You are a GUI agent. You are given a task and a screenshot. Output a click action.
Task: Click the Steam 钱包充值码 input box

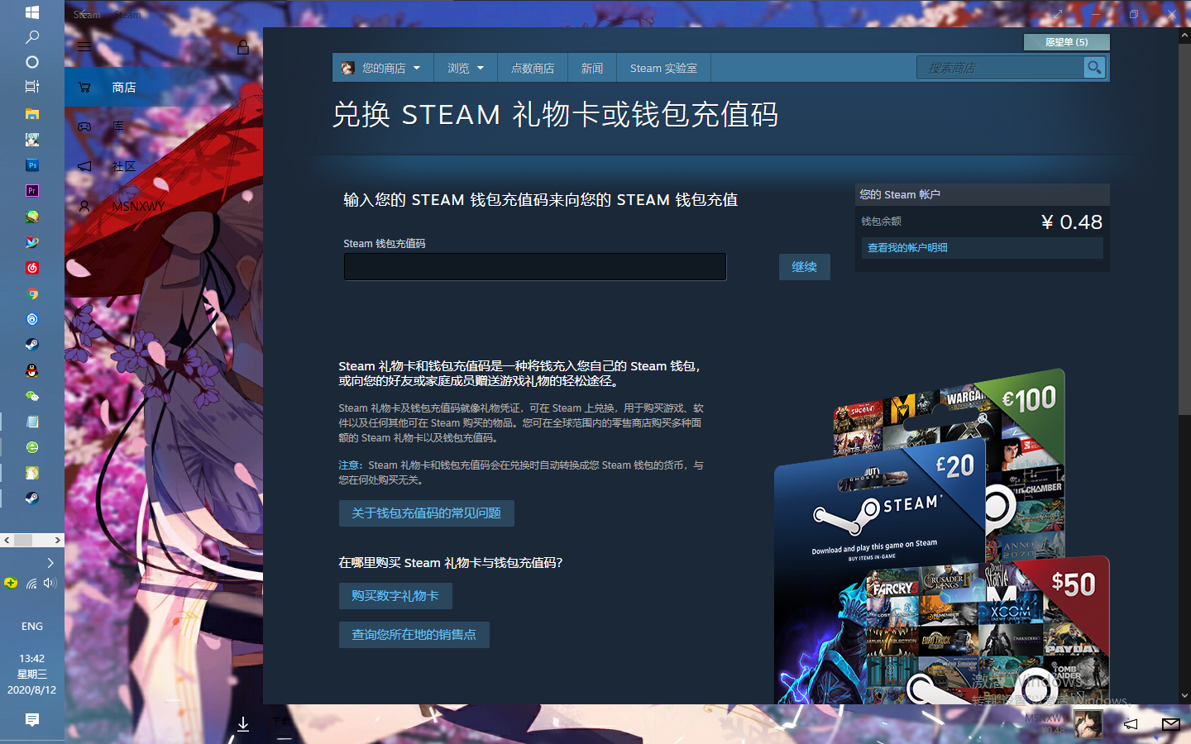pos(535,267)
